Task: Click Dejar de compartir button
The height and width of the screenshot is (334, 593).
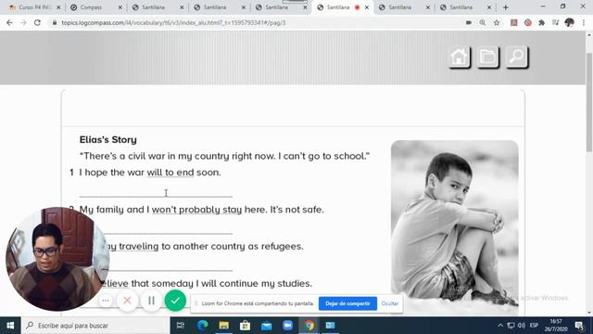Action: tap(347, 303)
